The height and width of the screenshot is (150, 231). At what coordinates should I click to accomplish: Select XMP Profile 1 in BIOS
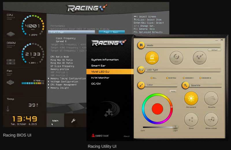pyautogui.click(x=59, y=72)
